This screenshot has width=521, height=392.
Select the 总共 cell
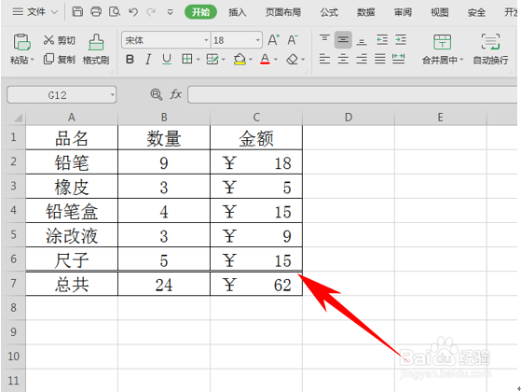[x=72, y=284]
